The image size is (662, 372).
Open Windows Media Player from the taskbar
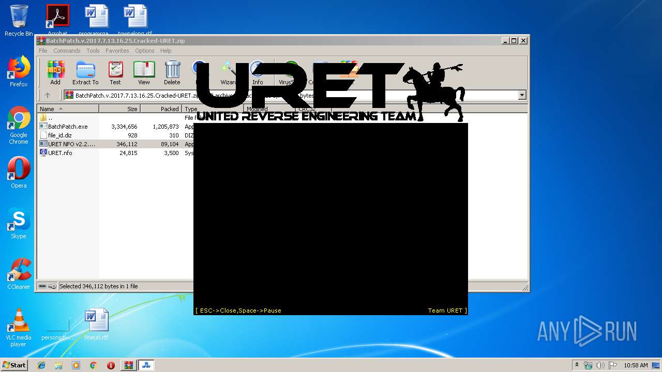click(76, 365)
